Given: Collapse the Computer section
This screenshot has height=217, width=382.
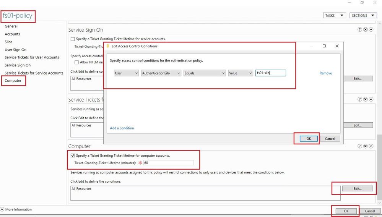Looking at the screenshot, I should pos(371,146).
